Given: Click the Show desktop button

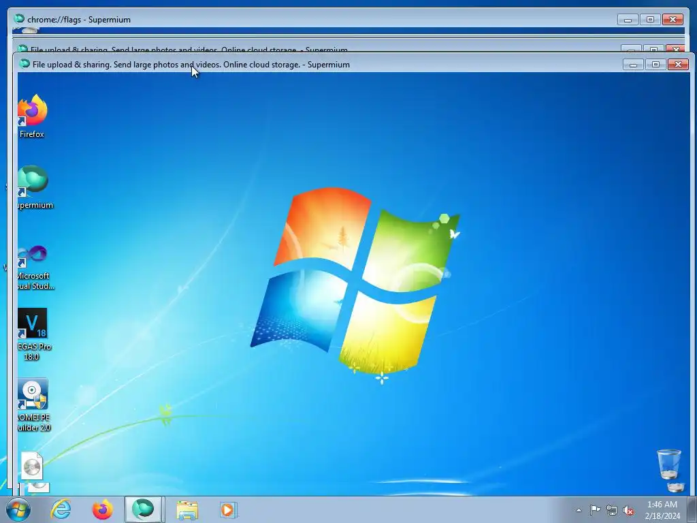Looking at the screenshot, I should (692, 509).
